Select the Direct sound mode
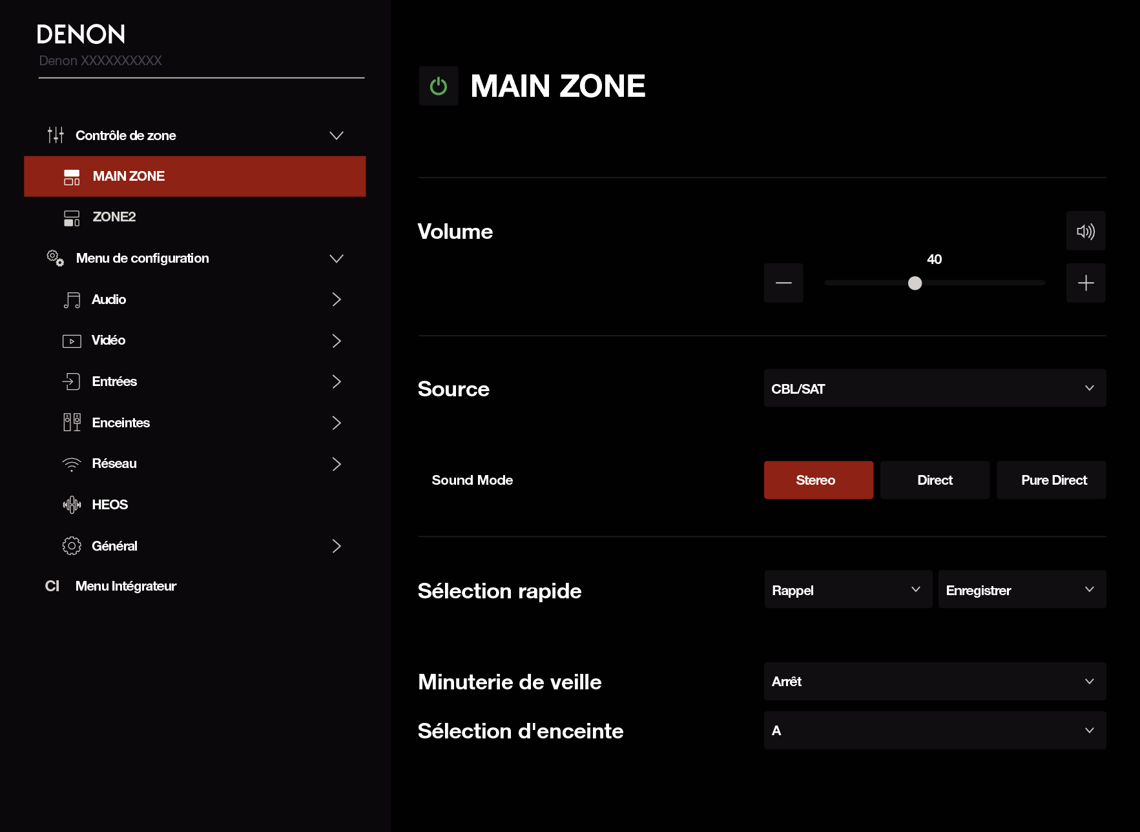This screenshot has width=1140, height=832. pyautogui.click(x=934, y=480)
